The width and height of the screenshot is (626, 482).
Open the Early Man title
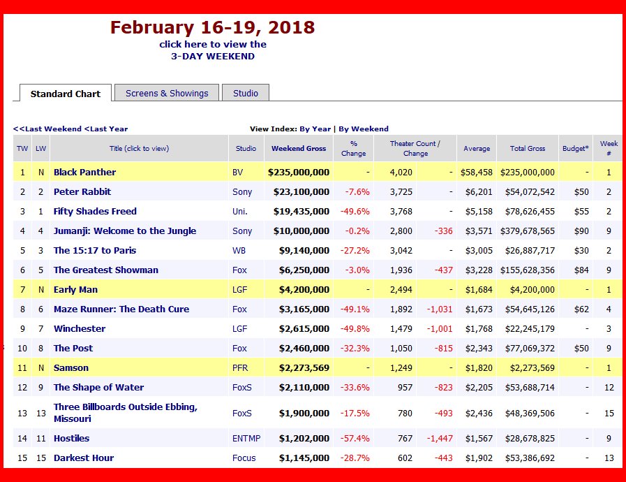point(75,290)
